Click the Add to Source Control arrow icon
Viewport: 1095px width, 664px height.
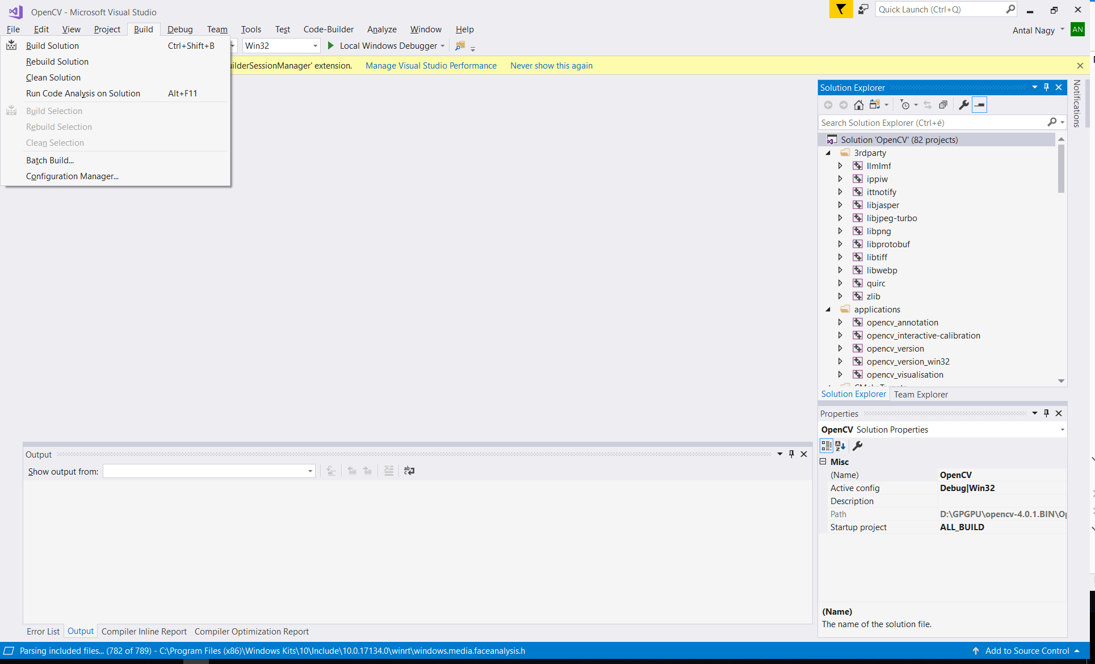[976, 651]
